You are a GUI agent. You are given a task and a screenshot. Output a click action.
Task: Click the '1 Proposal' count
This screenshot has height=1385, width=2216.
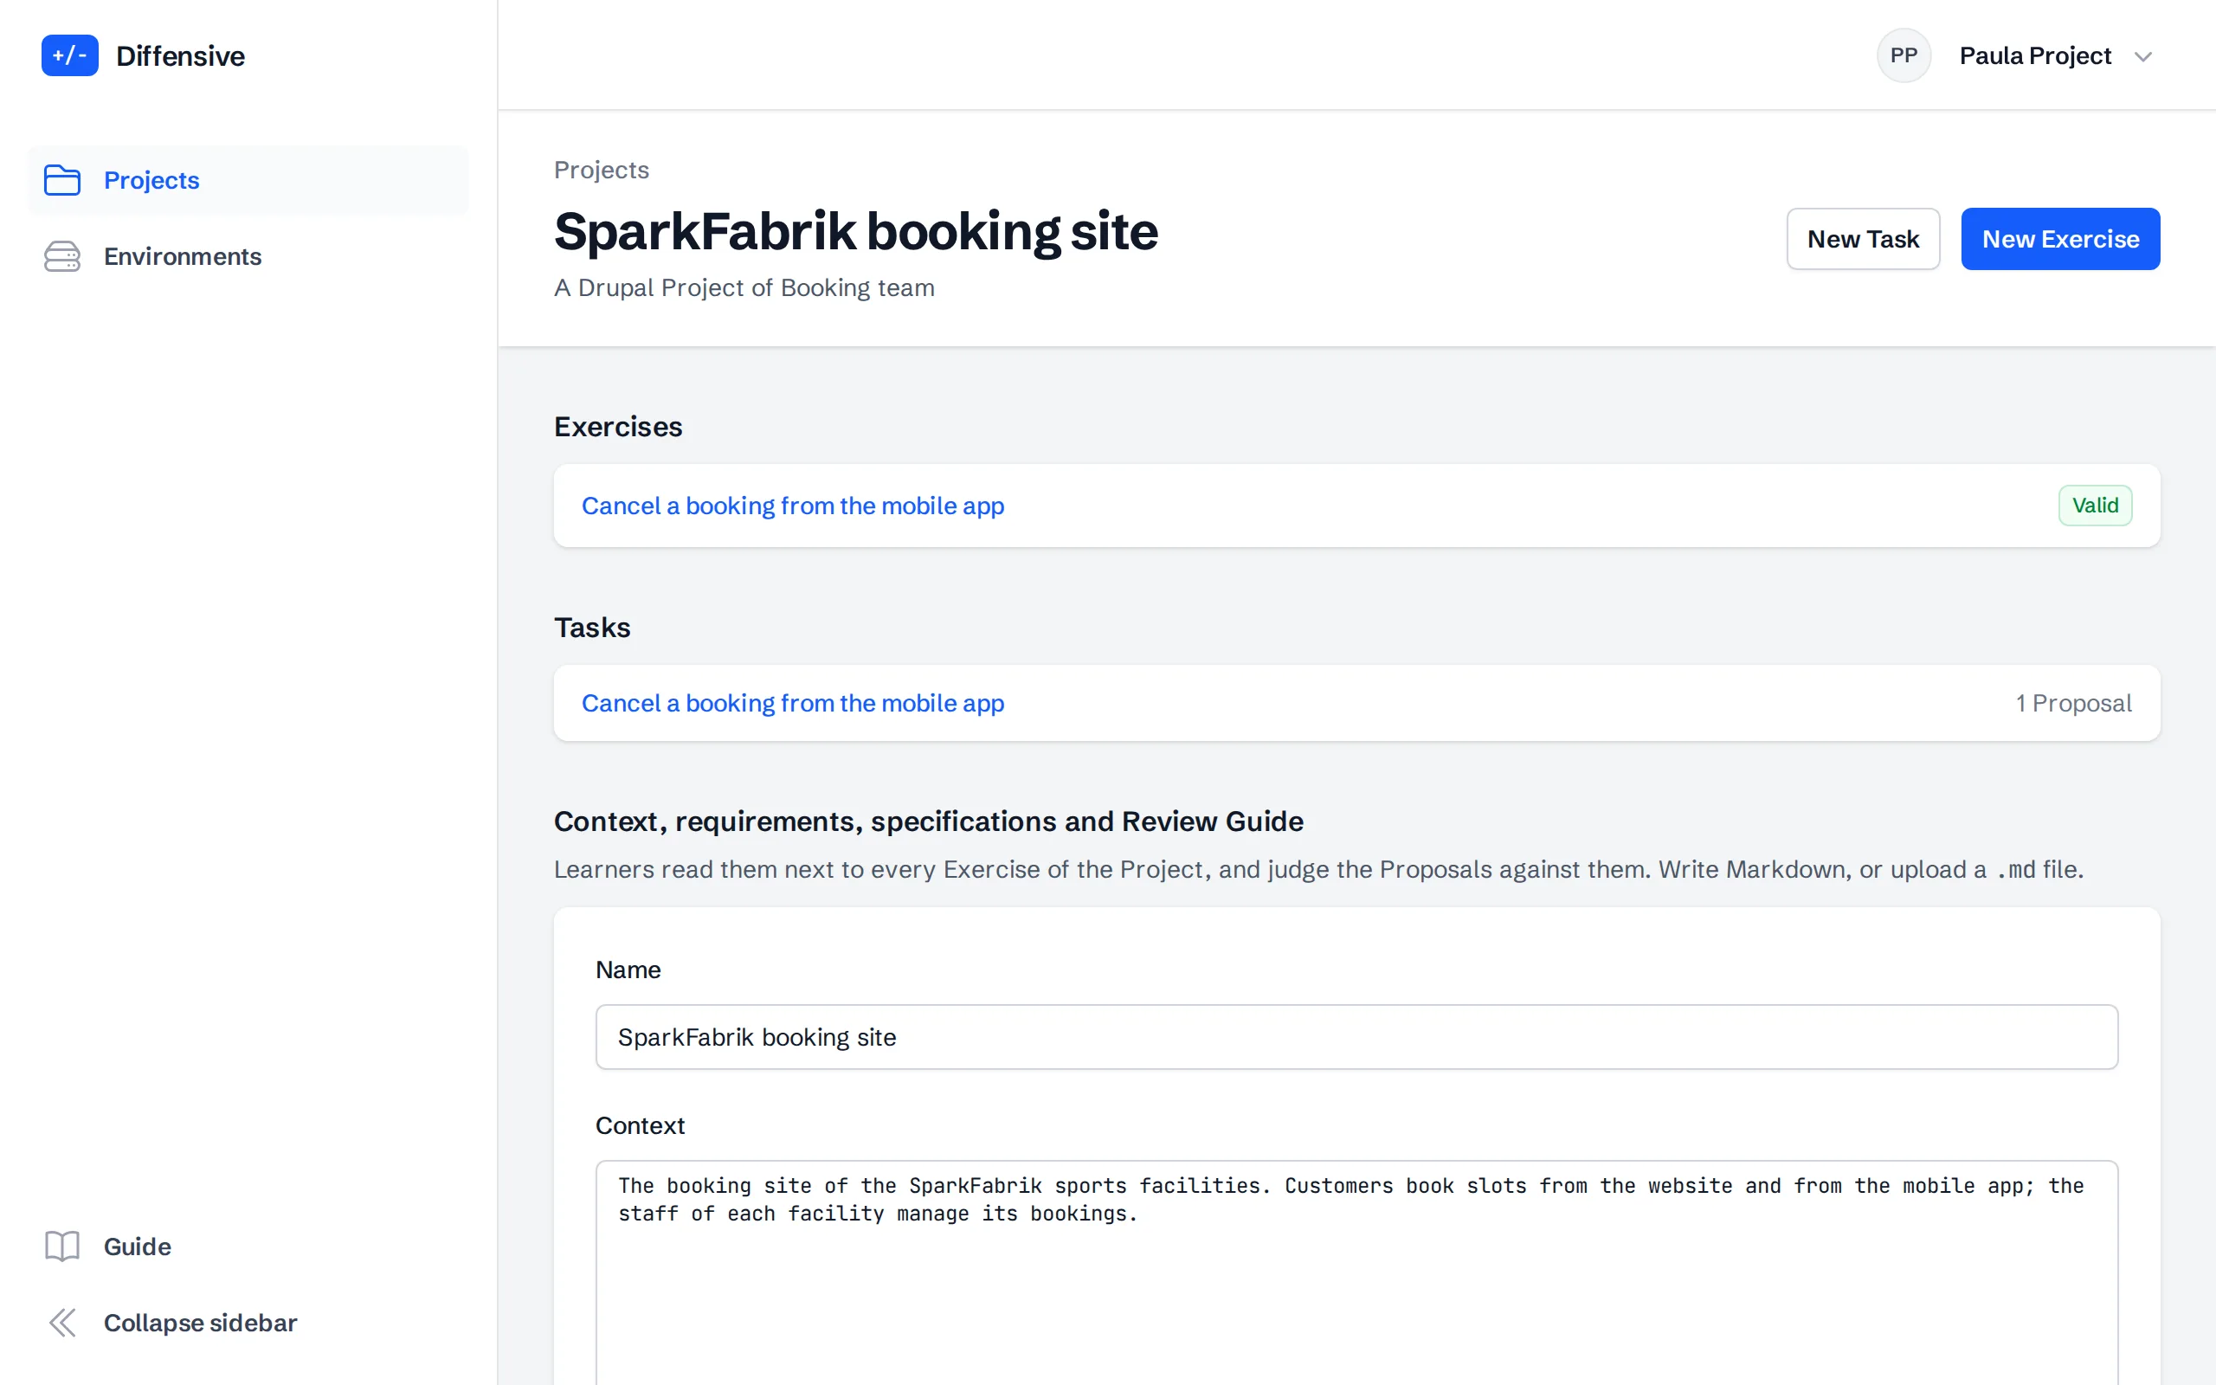(2073, 704)
